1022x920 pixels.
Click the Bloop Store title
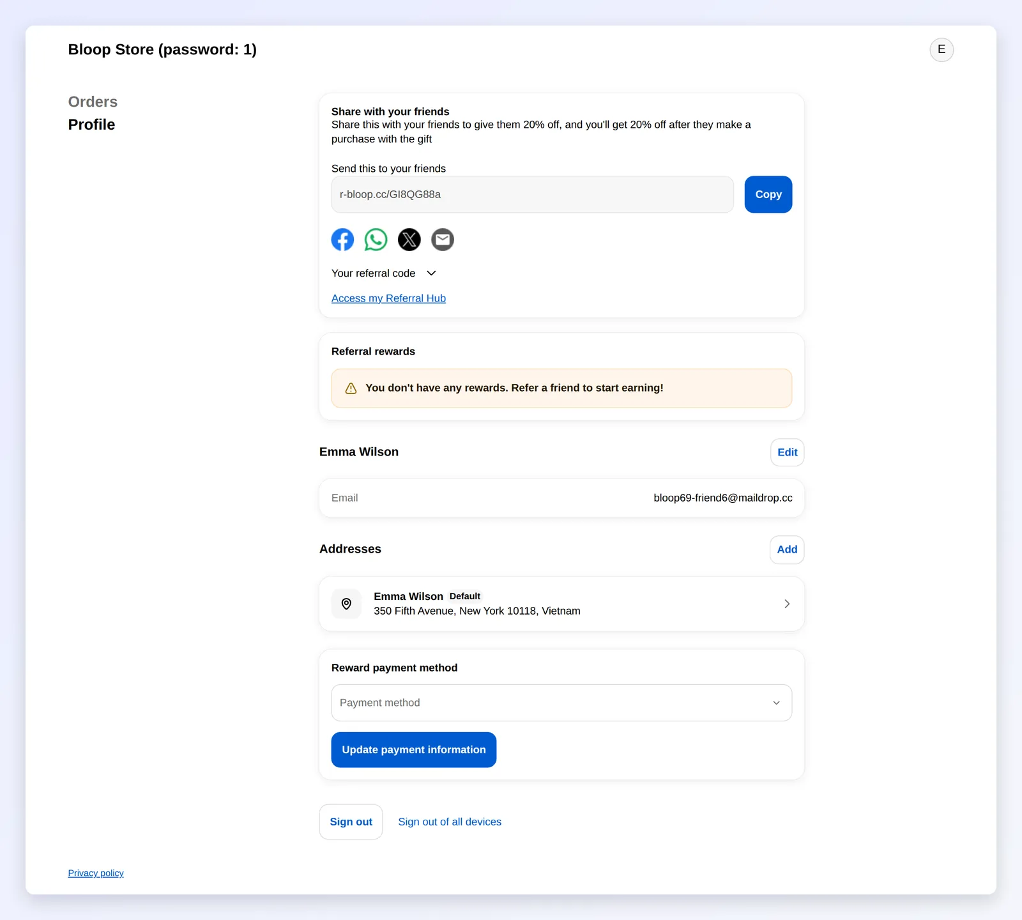(162, 50)
